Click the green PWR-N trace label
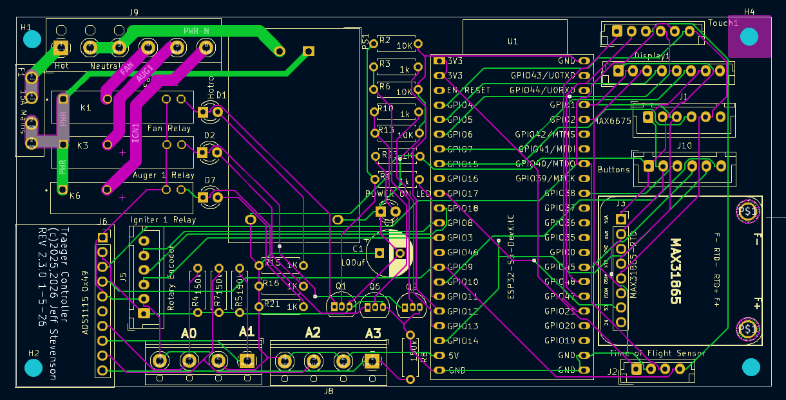Image resolution: width=786 pixels, height=400 pixels. point(196,31)
